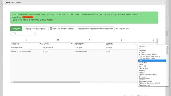Click column header A
This screenshot has width=171, height=96.
(26, 40)
